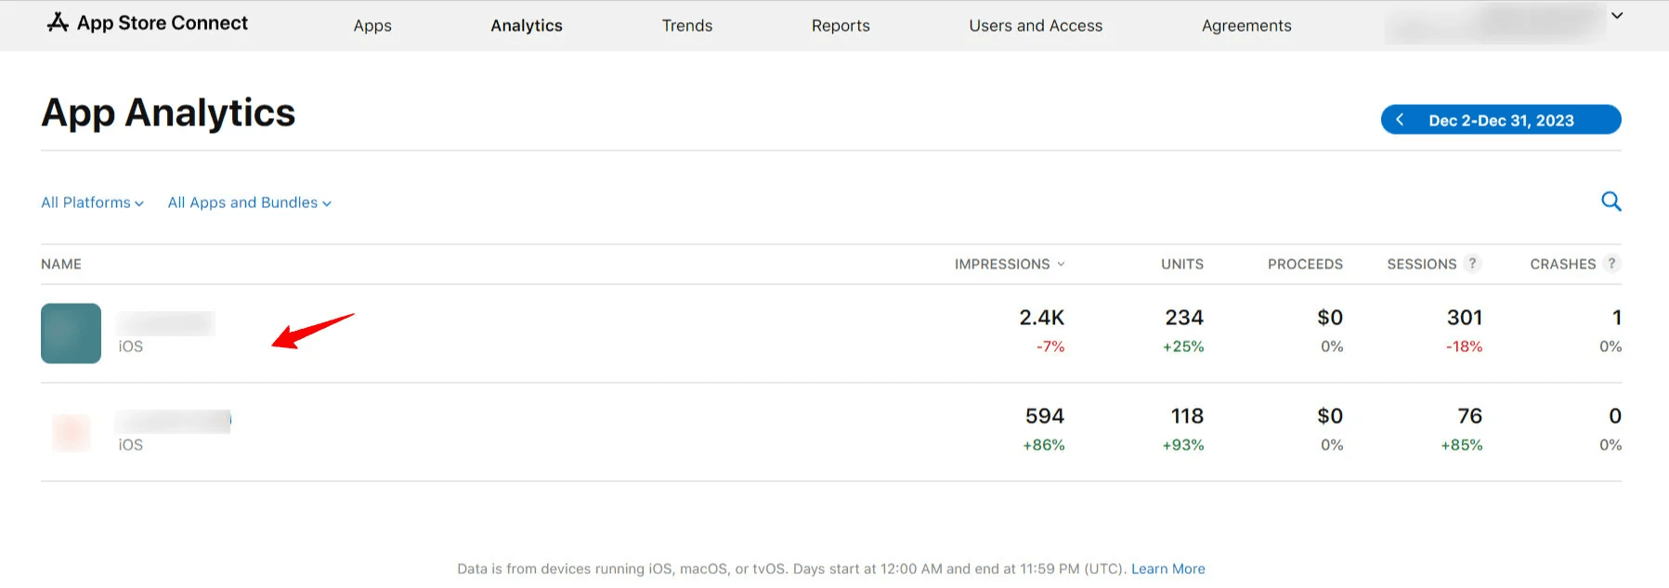Screen dimensions: 1669x588
Task: Click the Crashes help question mark icon
Action: tap(1611, 264)
